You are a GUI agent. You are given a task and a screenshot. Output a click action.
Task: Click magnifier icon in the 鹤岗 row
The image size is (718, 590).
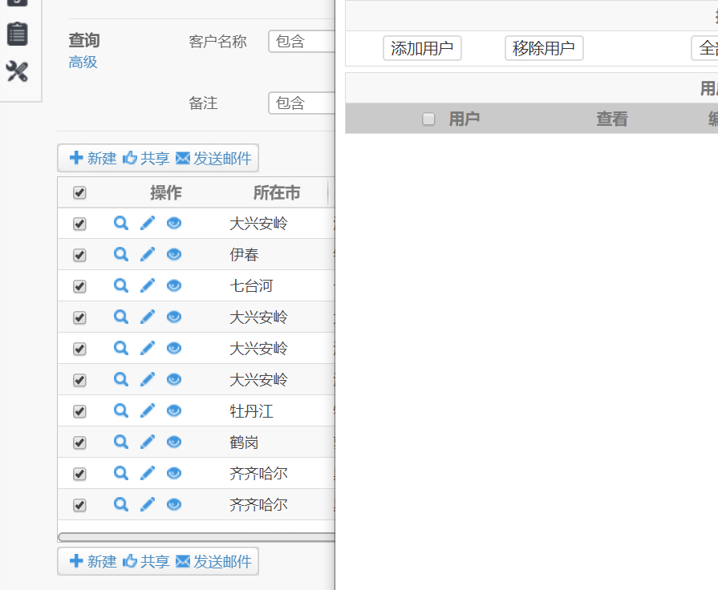coord(121,442)
